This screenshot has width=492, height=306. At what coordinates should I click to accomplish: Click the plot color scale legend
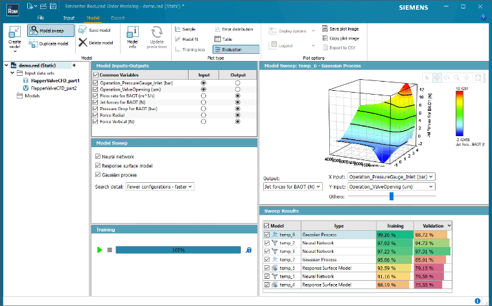click(x=460, y=113)
